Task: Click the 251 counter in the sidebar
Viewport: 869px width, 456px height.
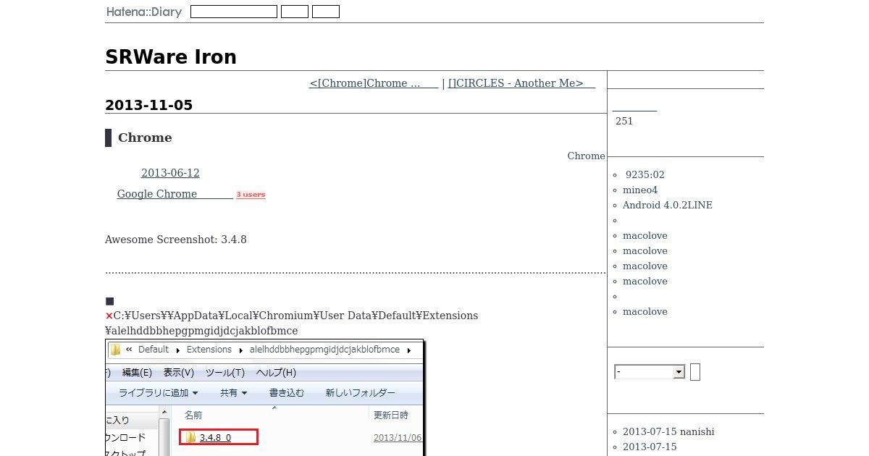Action: click(x=624, y=122)
